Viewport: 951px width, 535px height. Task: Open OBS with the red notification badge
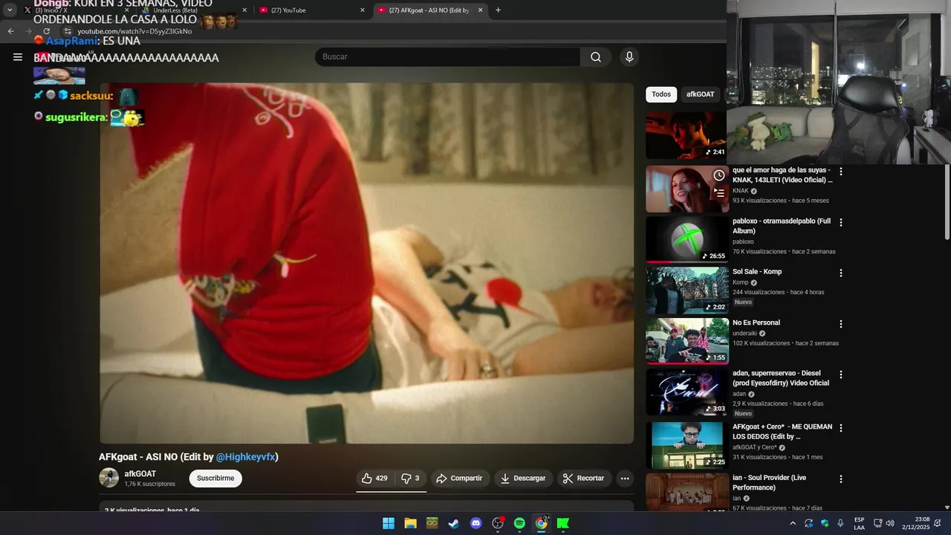coord(498,523)
